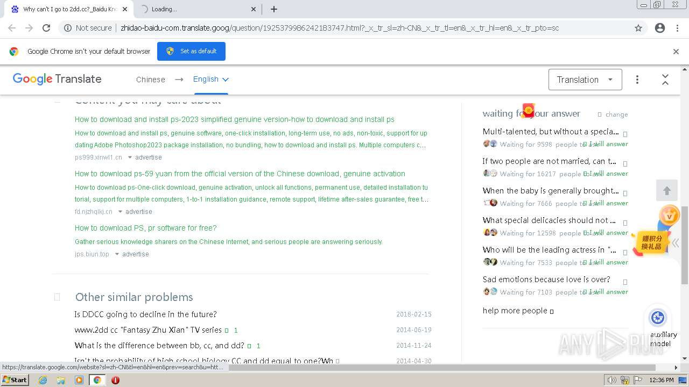Click the Not secure site info icon
This screenshot has width=689, height=387.
pos(68,28)
